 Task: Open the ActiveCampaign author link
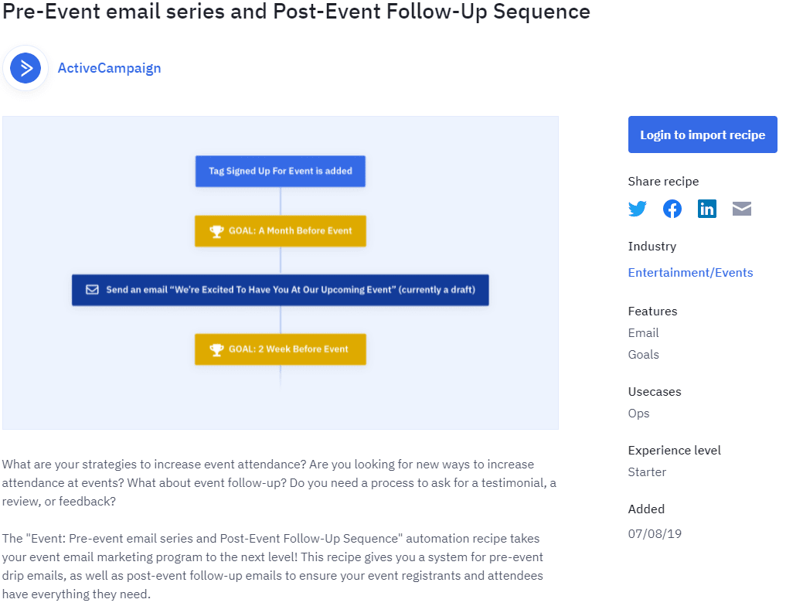click(109, 68)
